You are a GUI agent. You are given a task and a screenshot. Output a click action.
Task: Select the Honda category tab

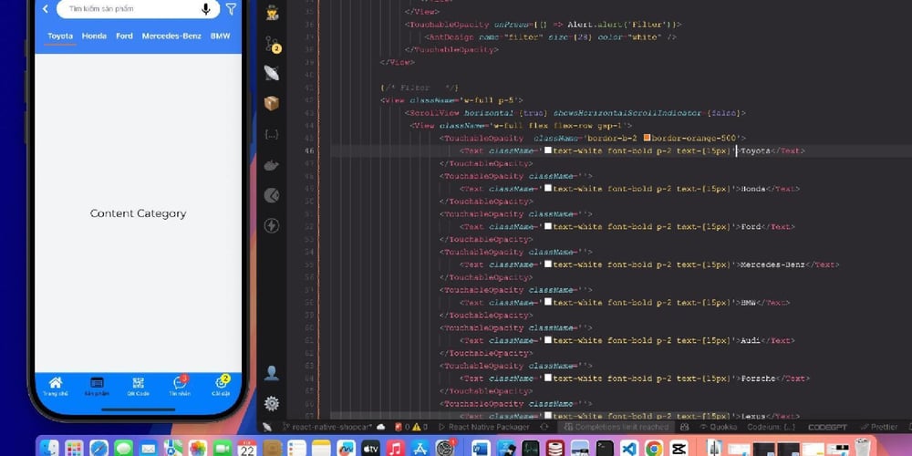[x=94, y=36]
